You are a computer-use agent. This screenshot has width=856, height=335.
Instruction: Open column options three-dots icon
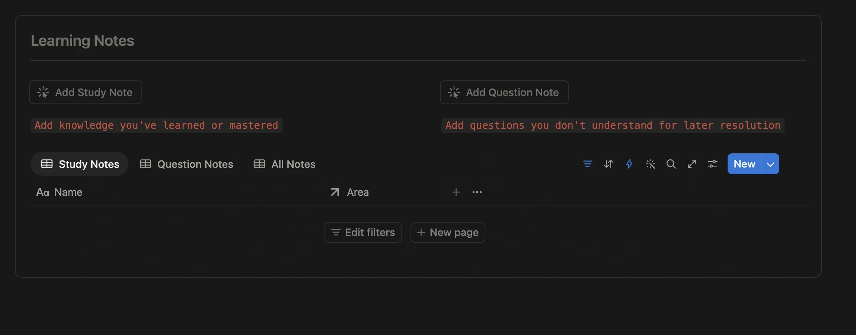(x=477, y=192)
